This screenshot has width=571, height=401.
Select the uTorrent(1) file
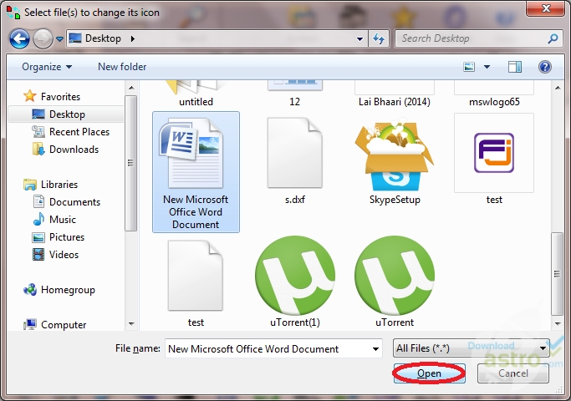295,282
